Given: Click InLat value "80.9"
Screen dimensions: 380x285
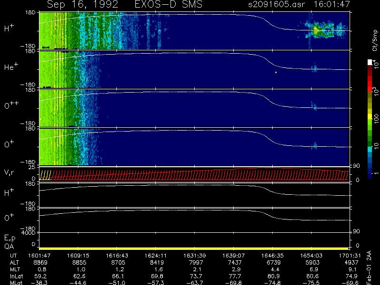Looking at the screenshot, I should tap(274, 276).
